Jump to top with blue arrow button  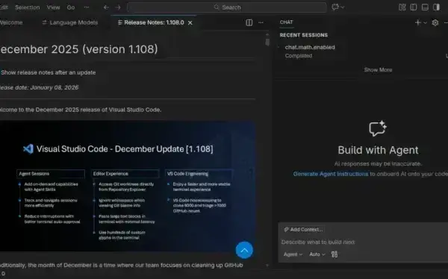tap(244, 250)
